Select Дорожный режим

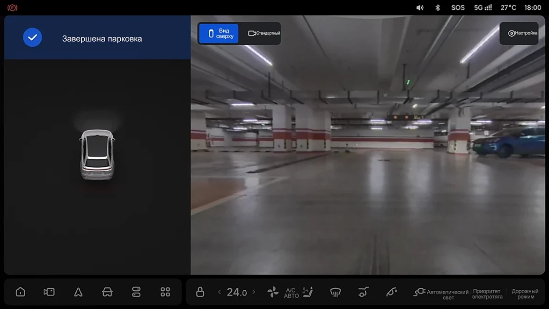525,294
